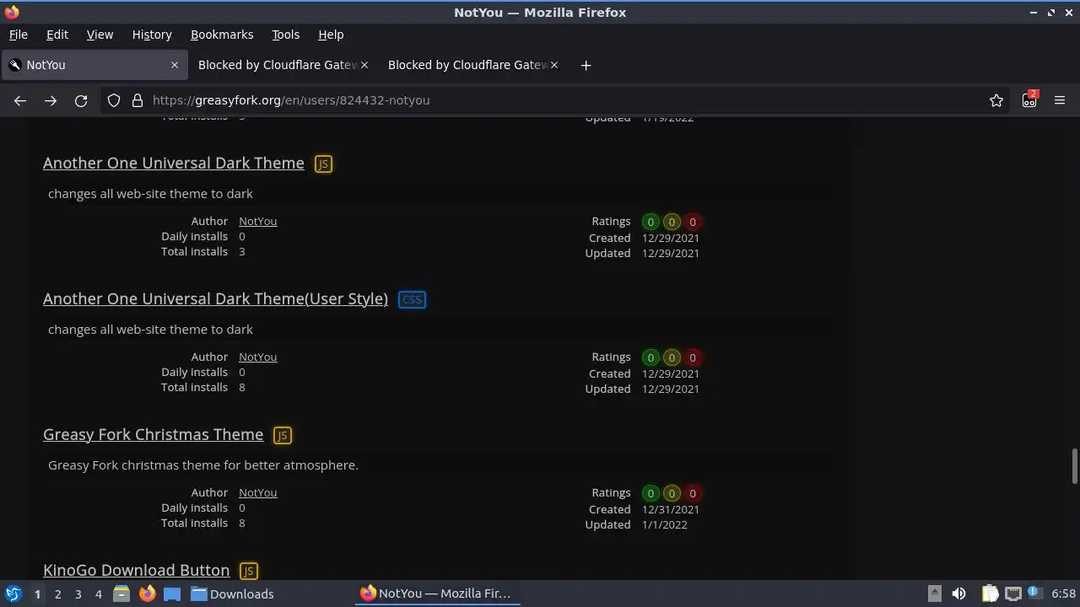This screenshot has width=1080, height=607.
Task: Reload the current page
Action: (x=81, y=100)
